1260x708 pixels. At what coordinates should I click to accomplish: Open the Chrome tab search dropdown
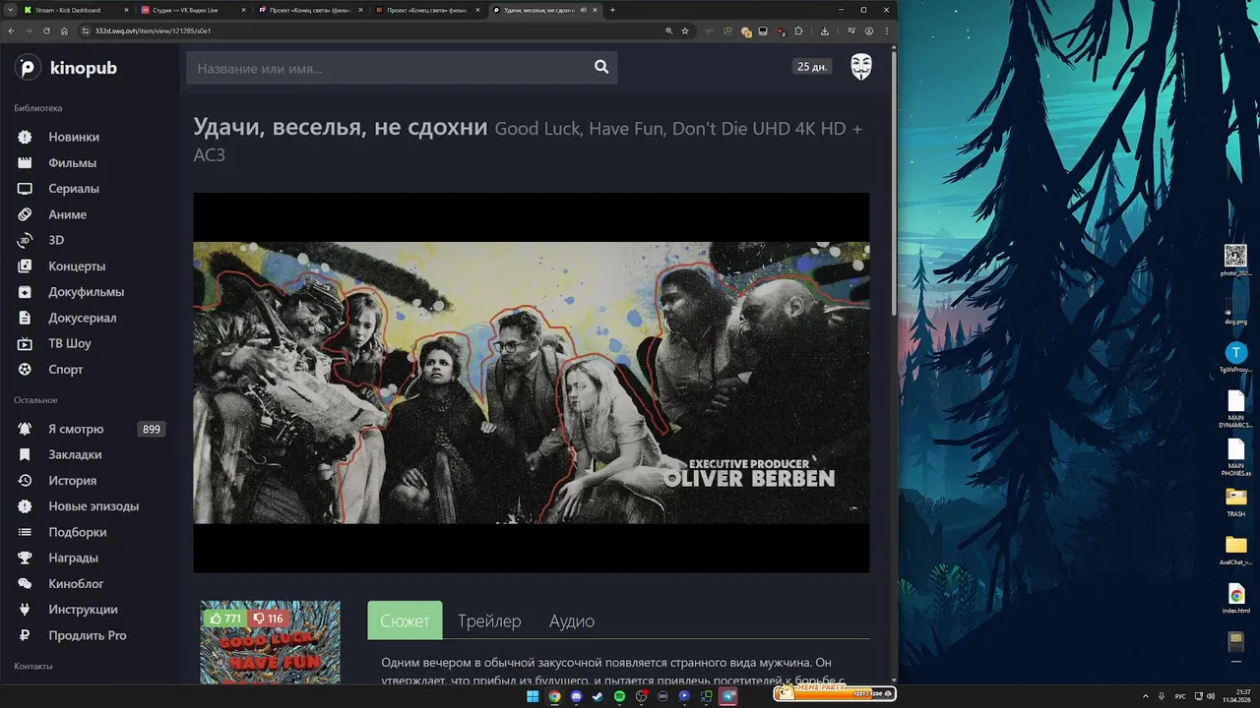point(10,10)
